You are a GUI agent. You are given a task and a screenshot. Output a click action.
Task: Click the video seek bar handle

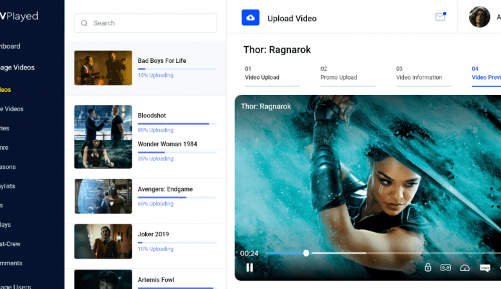coord(306,253)
